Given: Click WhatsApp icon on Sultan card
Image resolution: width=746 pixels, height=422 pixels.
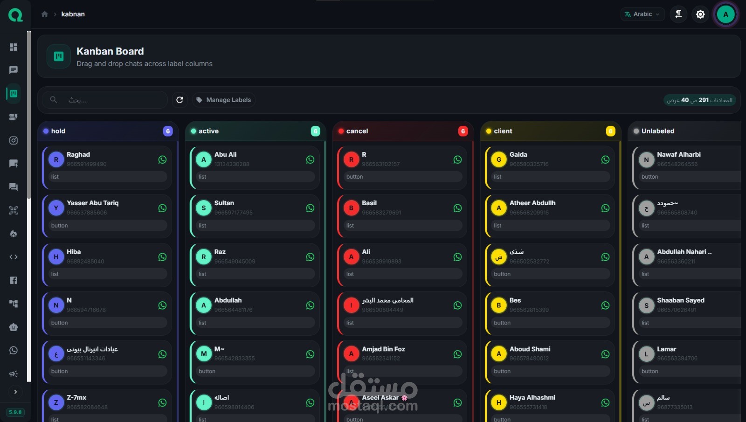Looking at the screenshot, I should point(310,208).
